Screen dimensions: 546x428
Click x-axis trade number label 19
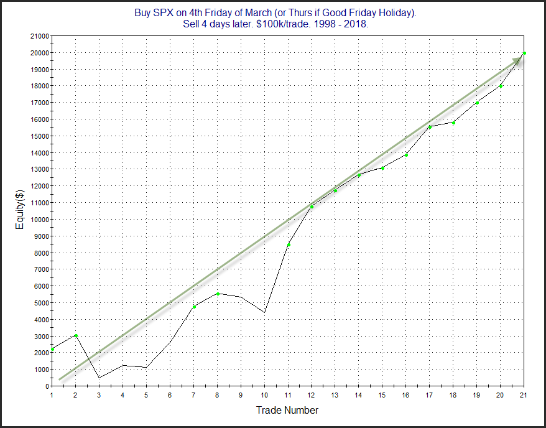[478, 394]
